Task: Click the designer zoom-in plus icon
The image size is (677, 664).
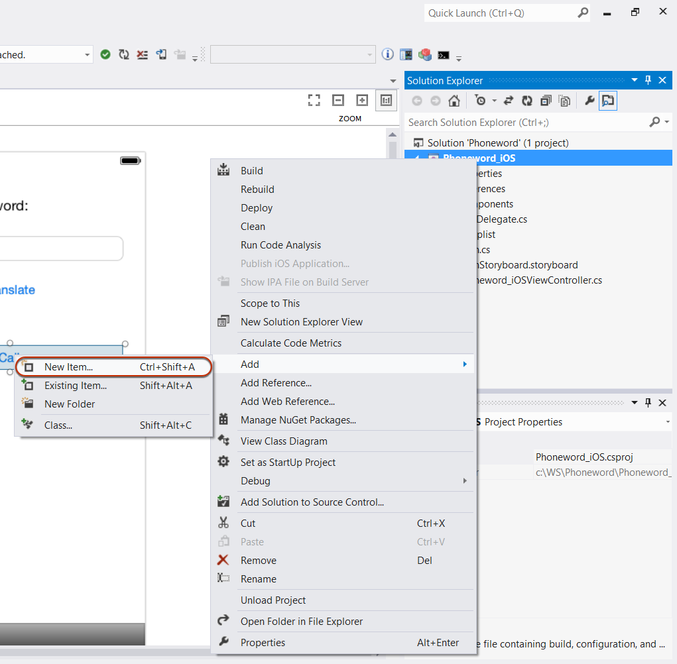Action: pyautogui.click(x=362, y=100)
